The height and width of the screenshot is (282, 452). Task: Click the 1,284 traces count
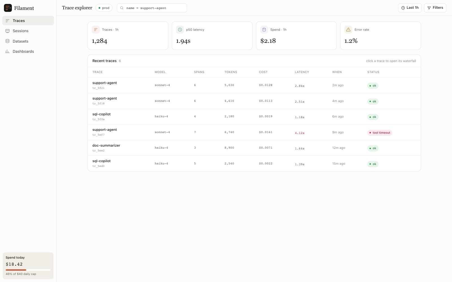click(99, 41)
